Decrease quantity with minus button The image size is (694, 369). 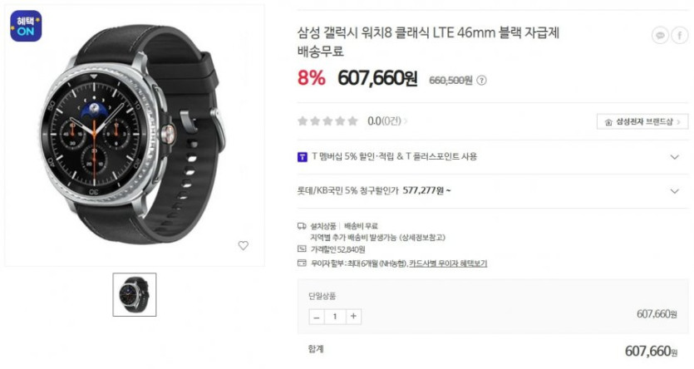tap(317, 317)
